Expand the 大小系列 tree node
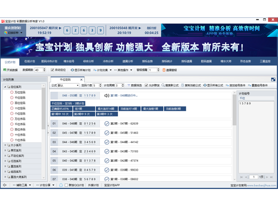Screen dimensions: 278x203 point(5,145)
